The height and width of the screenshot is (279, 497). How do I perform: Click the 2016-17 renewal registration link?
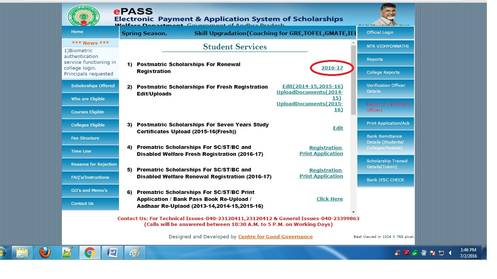pos(332,68)
